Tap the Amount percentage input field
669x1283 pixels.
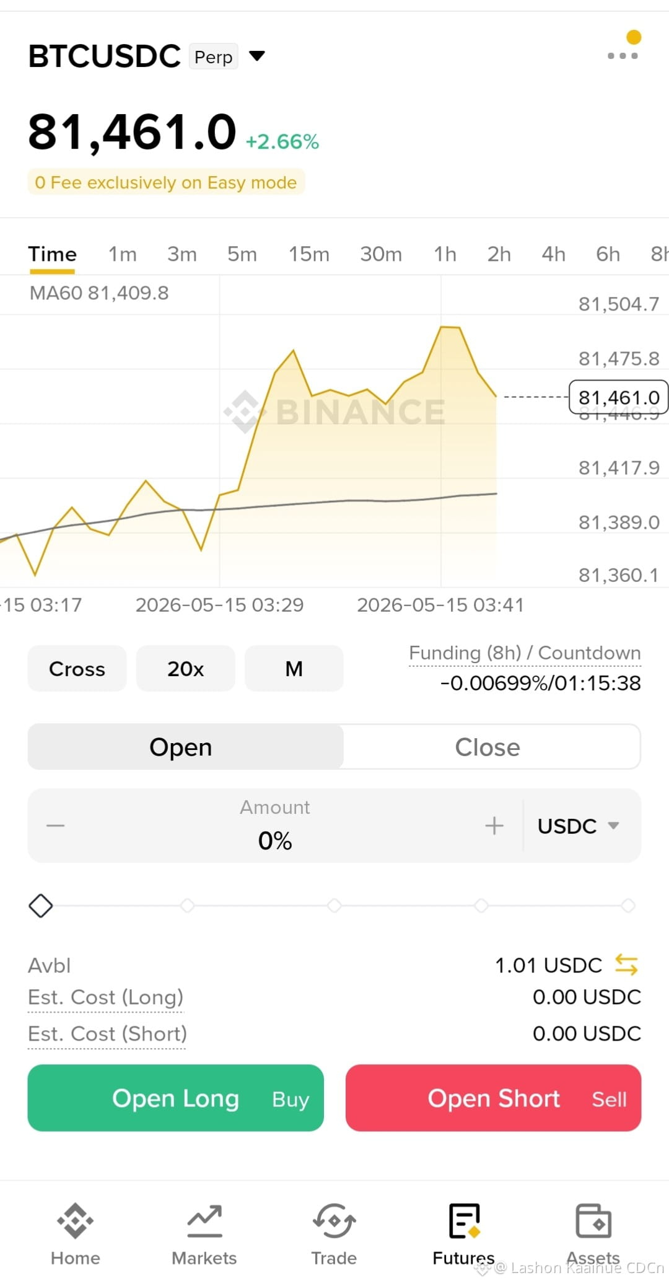pyautogui.click(x=275, y=826)
